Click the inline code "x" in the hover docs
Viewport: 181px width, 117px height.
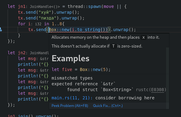click(x=143, y=37)
